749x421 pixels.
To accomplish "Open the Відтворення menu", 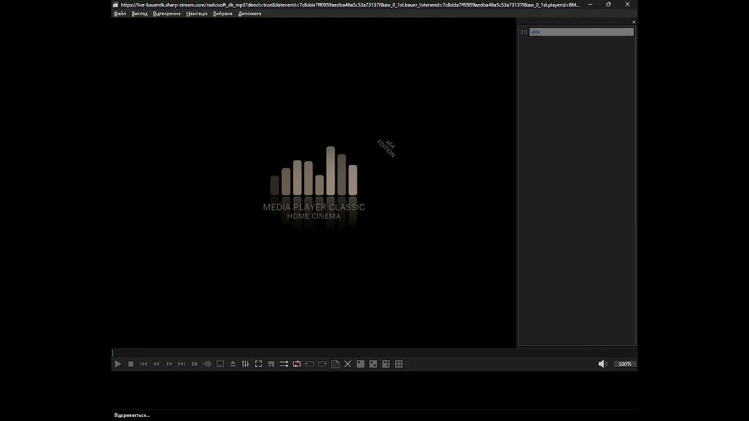I will 167,13.
